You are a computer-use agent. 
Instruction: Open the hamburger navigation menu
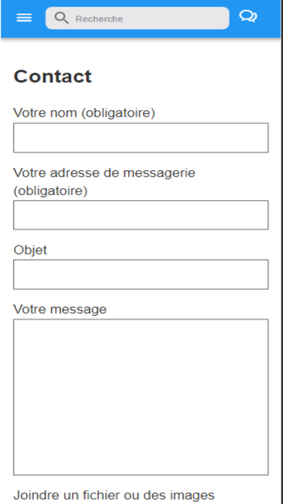point(24,18)
